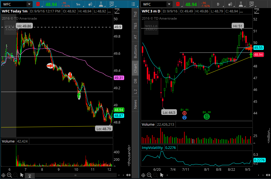Click right chart expand time axis icon

(269, 175)
